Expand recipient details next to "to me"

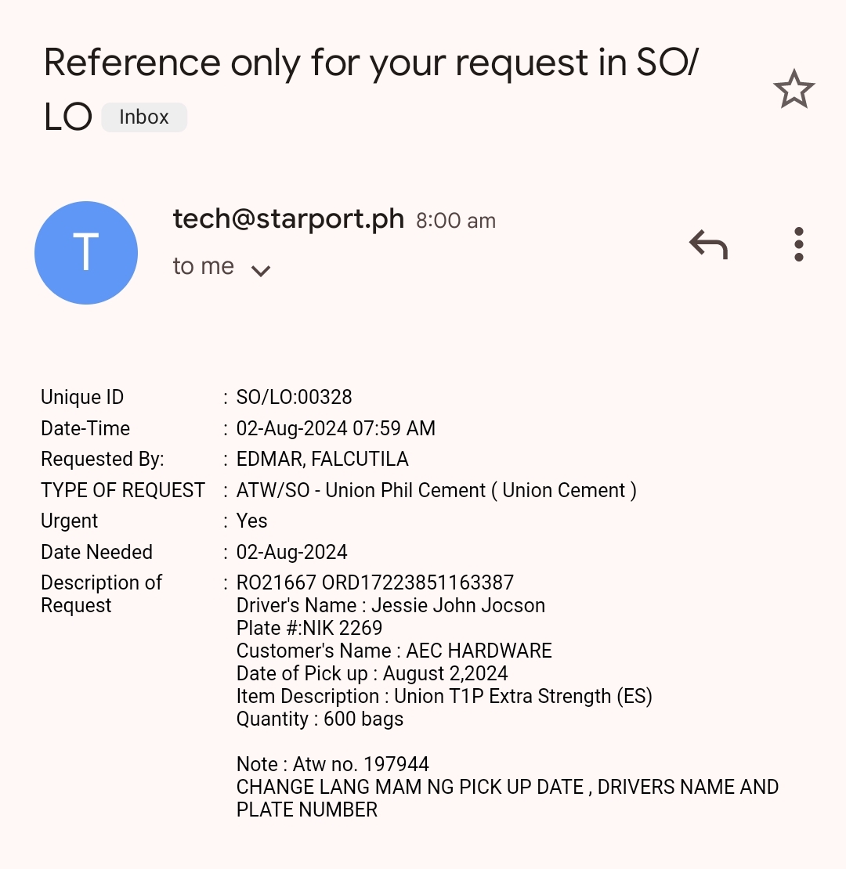[x=260, y=270]
